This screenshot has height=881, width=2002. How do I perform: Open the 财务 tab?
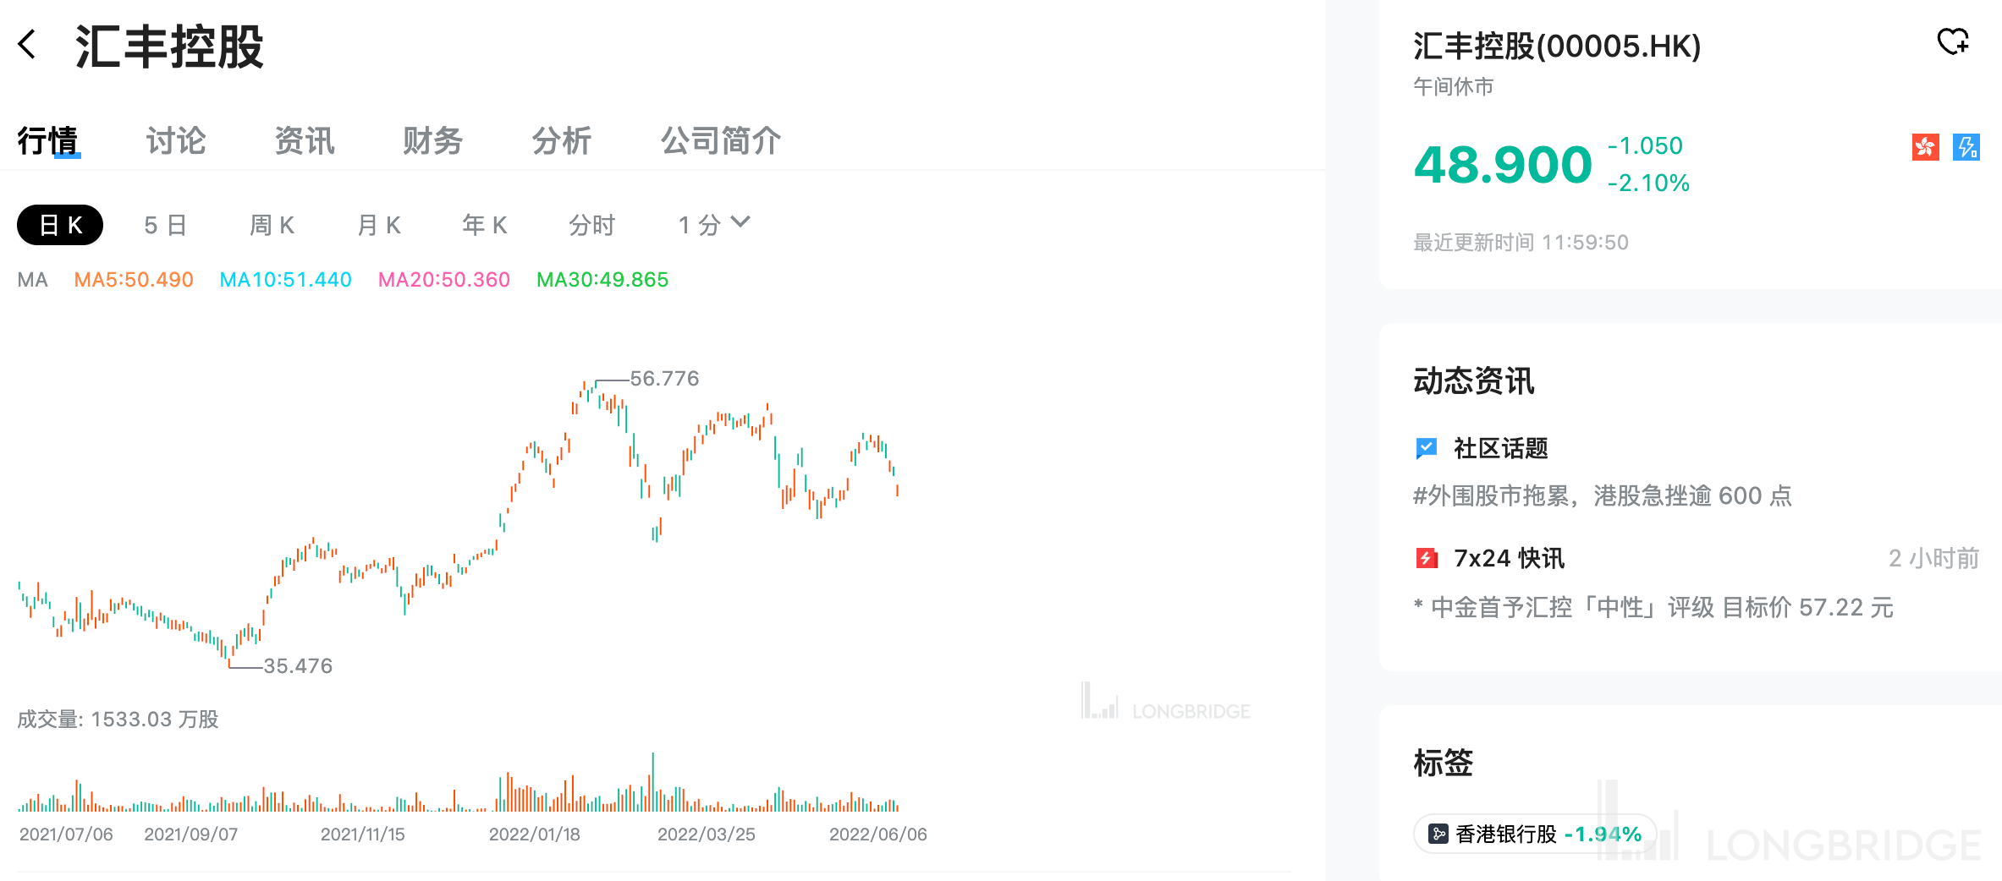(x=432, y=141)
